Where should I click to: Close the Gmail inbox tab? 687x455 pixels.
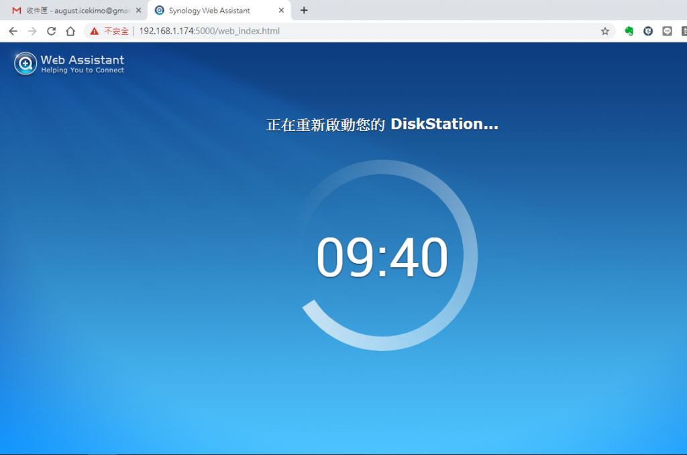(x=138, y=10)
